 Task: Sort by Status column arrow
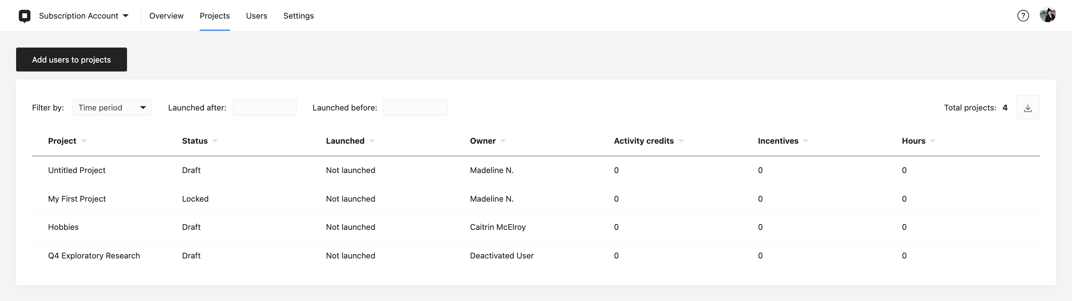pos(215,141)
